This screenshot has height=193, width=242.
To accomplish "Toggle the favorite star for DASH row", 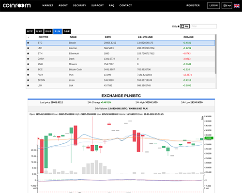I will pos(28,59).
